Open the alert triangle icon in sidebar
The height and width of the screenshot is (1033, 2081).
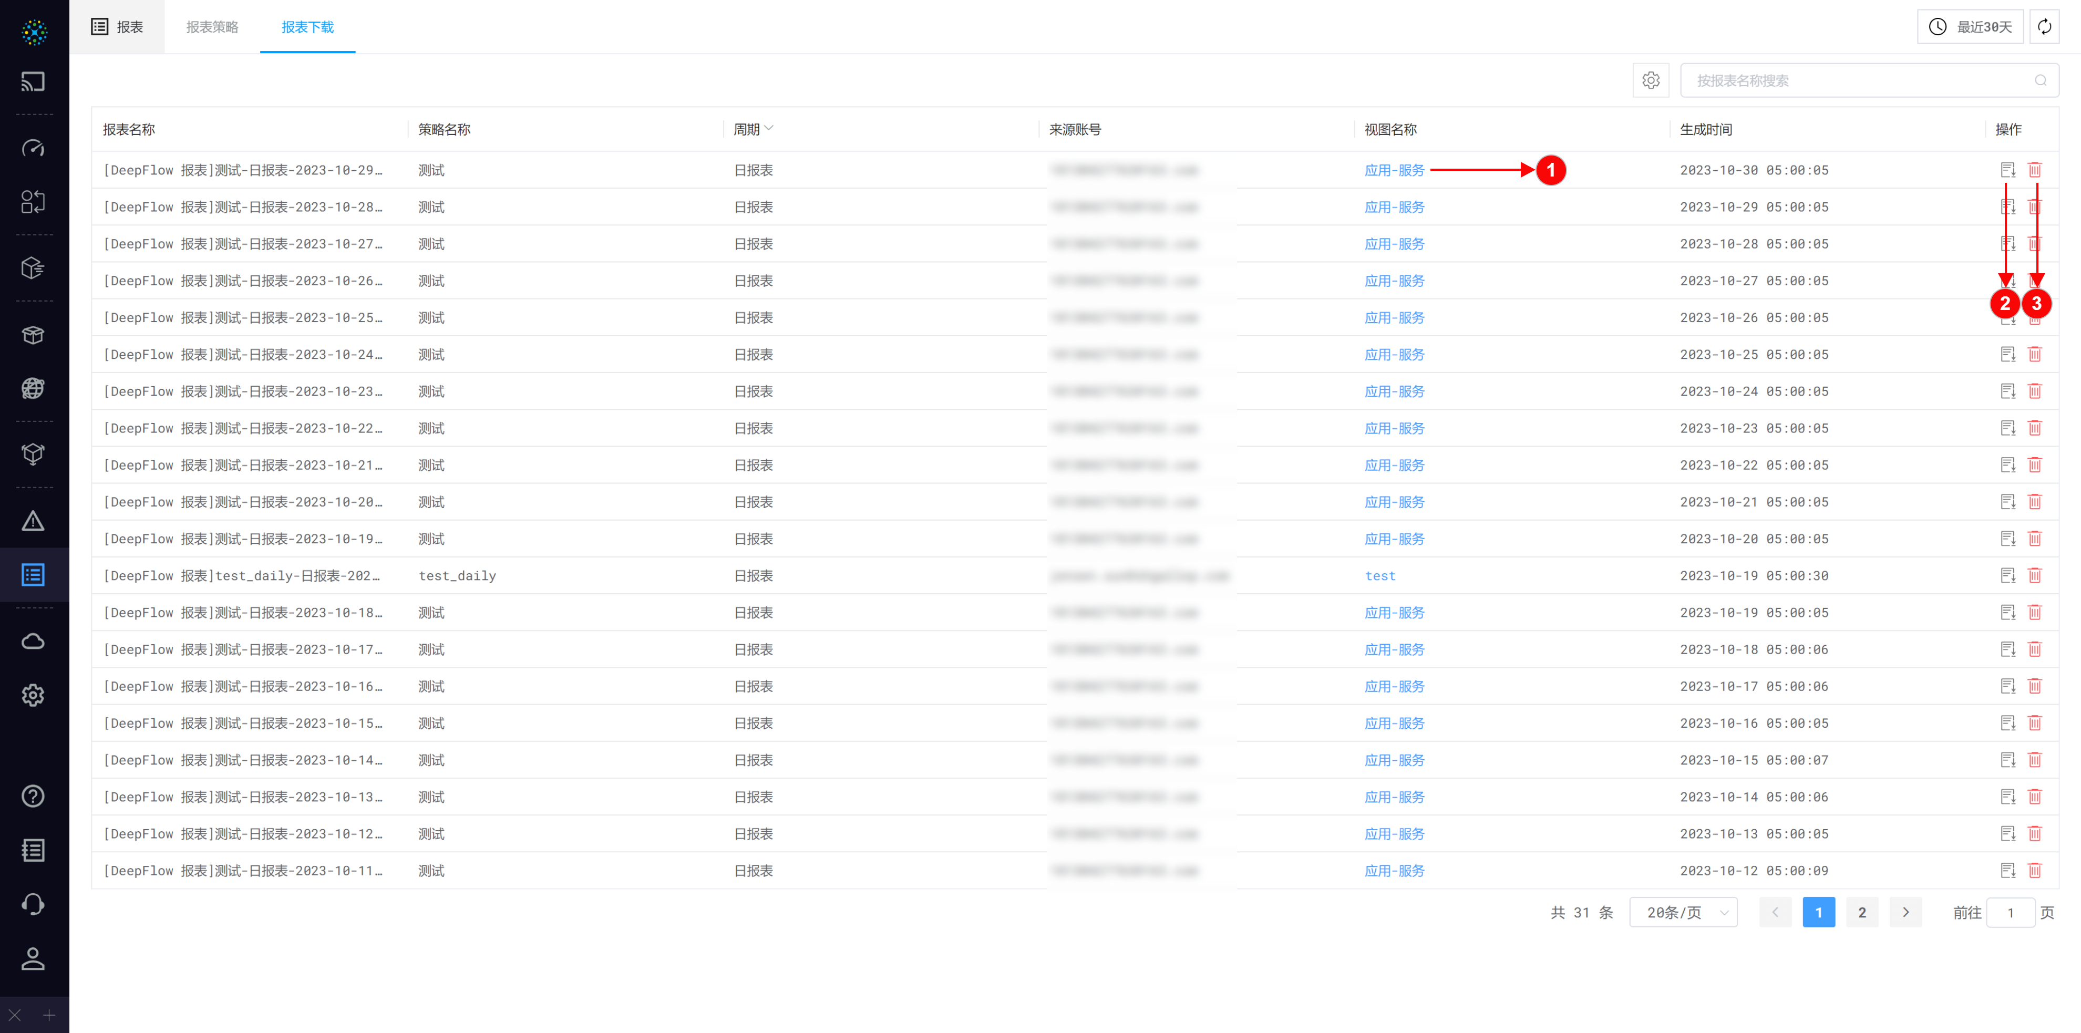click(x=33, y=521)
